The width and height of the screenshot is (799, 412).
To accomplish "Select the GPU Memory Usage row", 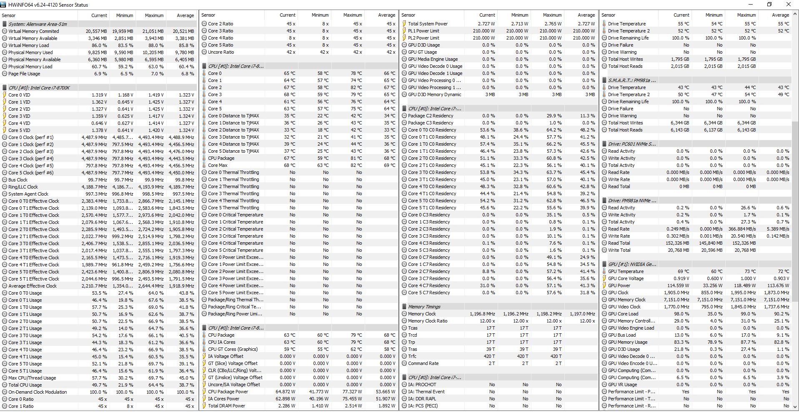I will pyautogui.click(x=696, y=342).
